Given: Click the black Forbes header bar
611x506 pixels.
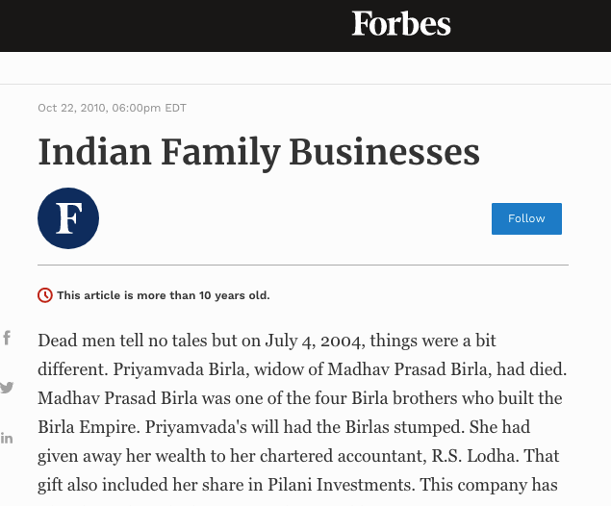Looking at the screenshot, I should [x=306, y=26].
